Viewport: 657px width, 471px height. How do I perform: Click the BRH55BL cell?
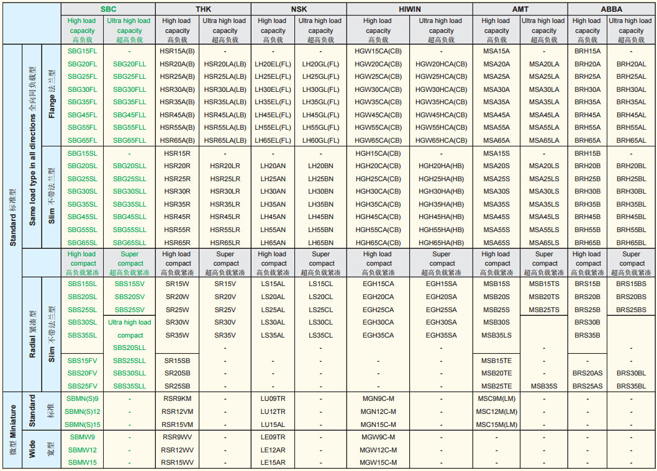(631, 230)
